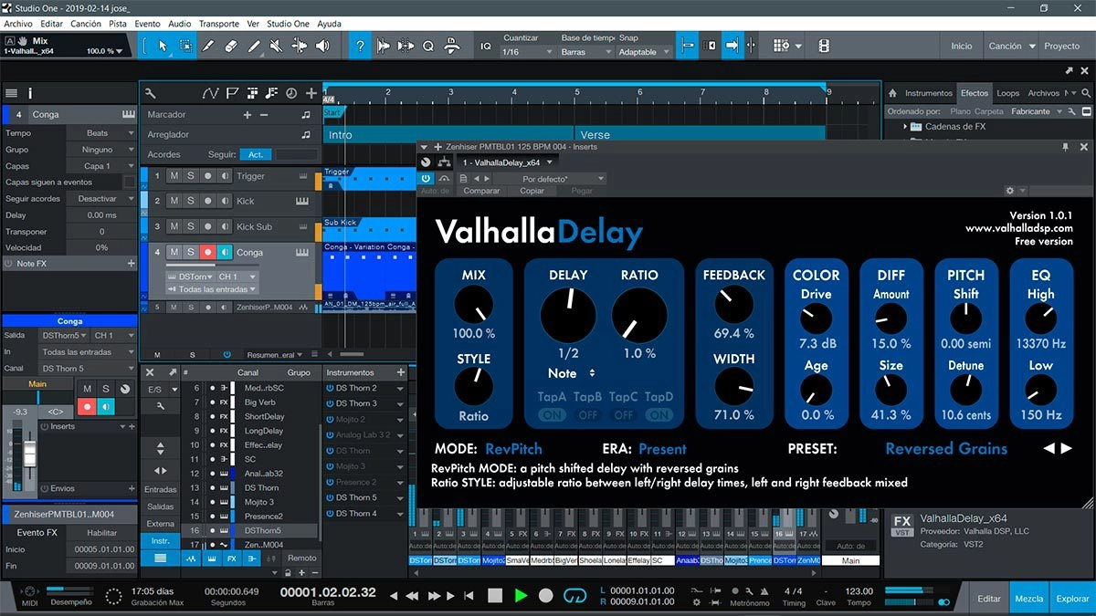The image size is (1096, 616).
Task: Select the Paint tool
Action: tap(256, 45)
